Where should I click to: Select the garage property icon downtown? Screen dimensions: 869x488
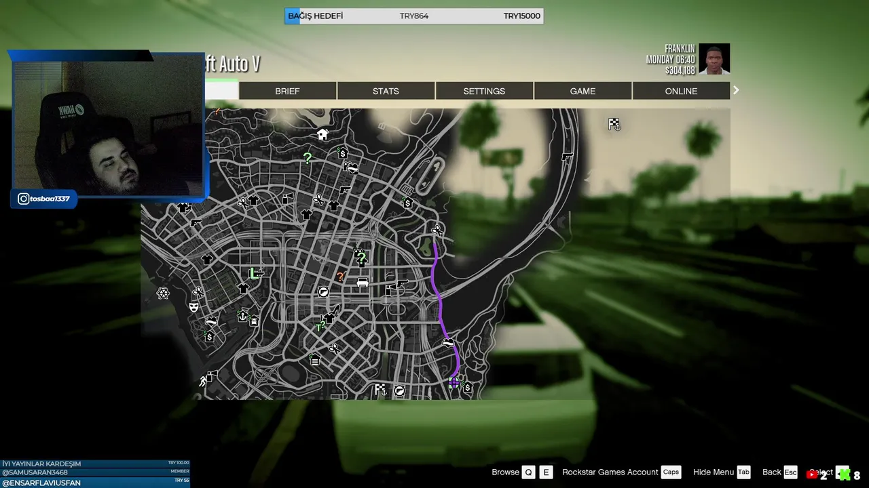pyautogui.click(x=315, y=360)
